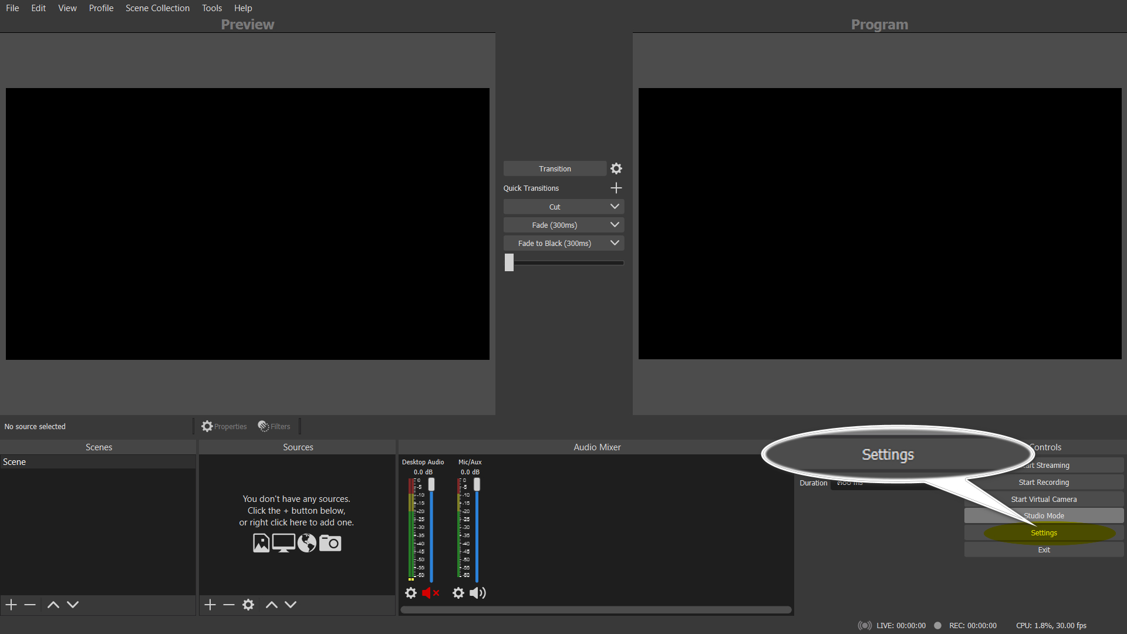The image size is (1127, 634).
Task: Move the selected source up with the arrow icon
Action: [271, 605]
